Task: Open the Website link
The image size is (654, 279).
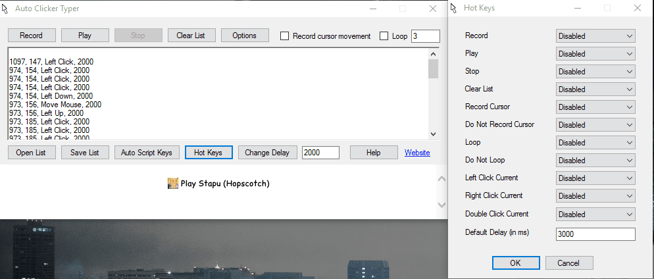Action: coord(417,153)
